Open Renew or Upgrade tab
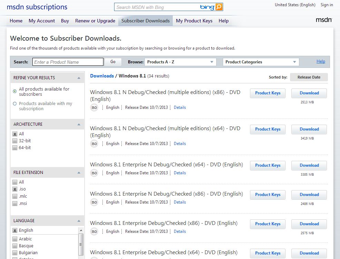This screenshot has height=259, width=340. [x=95, y=21]
